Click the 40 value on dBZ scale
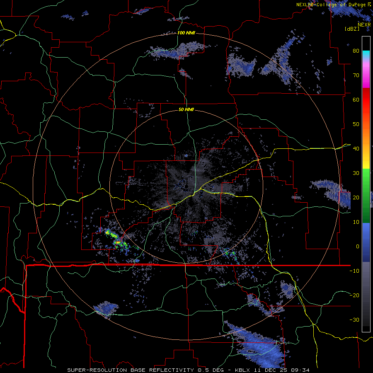The width and height of the screenshot is (373, 373). tap(356, 149)
